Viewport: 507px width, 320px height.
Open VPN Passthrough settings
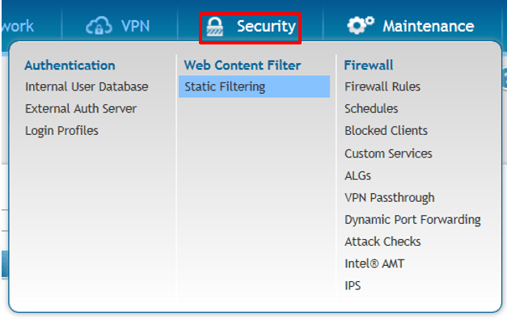click(390, 198)
